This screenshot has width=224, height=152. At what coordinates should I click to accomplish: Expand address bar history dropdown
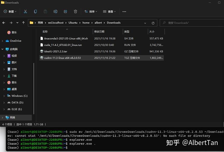click(x=145, y=23)
